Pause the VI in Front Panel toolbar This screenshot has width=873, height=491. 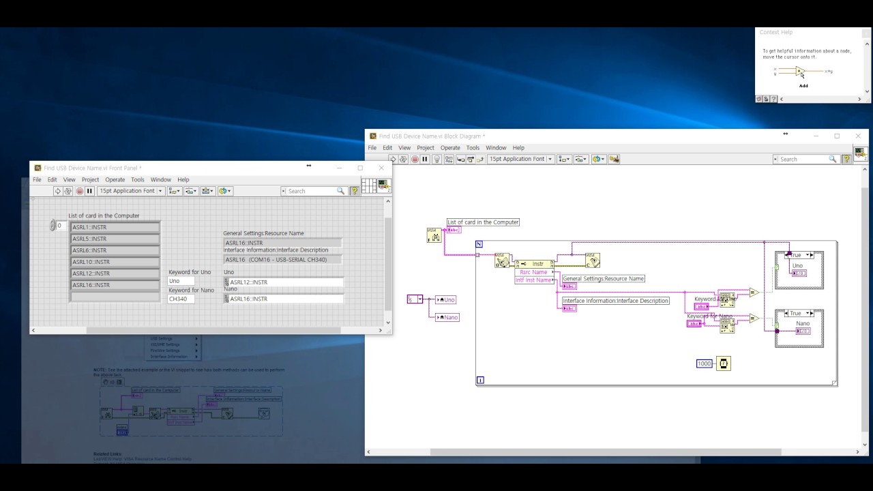click(89, 191)
